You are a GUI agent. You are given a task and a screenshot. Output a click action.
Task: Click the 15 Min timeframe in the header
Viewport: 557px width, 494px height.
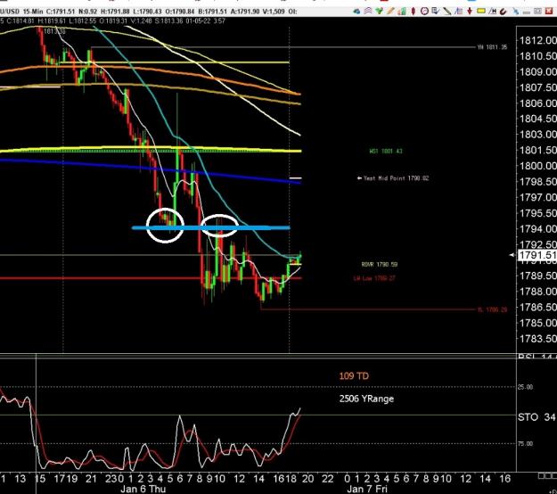[x=33, y=12]
